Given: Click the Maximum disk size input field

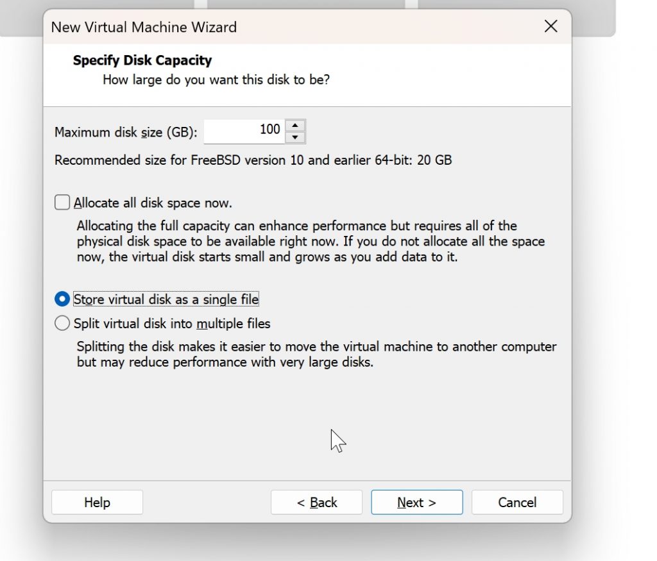Looking at the screenshot, I should tap(244, 131).
